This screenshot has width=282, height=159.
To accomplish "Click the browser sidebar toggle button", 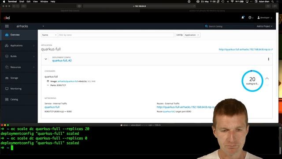I will coord(24,6).
